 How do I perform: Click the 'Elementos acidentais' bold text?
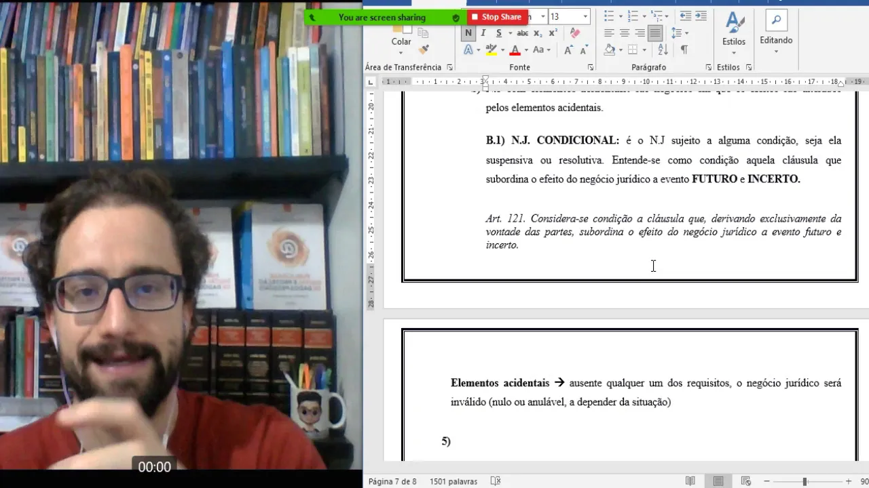(500, 383)
